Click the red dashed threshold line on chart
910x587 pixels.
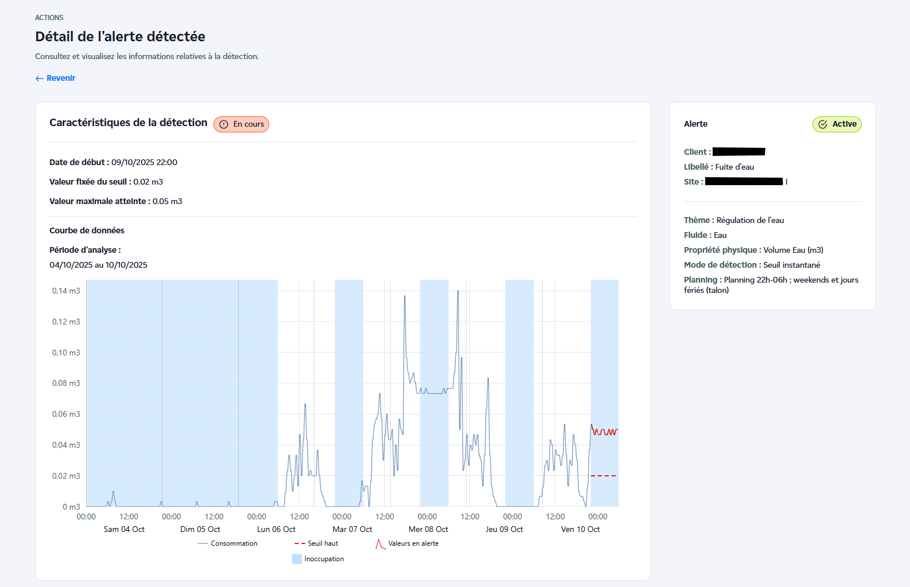[604, 476]
